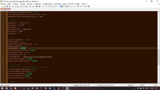The height and width of the screenshot is (90, 160).
Task: Zoom out using the toolbar magnifier minus
Action: tap(46, 6)
